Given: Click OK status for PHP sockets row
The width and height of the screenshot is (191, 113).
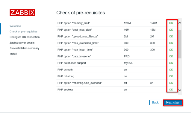Looking at the screenshot, I should 171,90.
